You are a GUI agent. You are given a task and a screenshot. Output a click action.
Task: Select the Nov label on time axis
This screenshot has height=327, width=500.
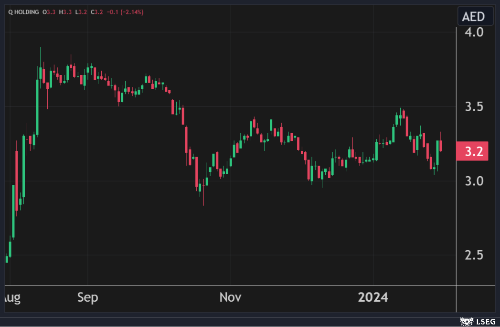click(x=230, y=297)
